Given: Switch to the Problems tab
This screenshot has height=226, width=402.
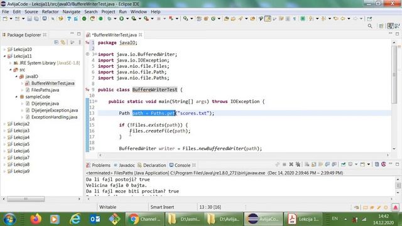Looking at the screenshot, I should tap(98, 165).
